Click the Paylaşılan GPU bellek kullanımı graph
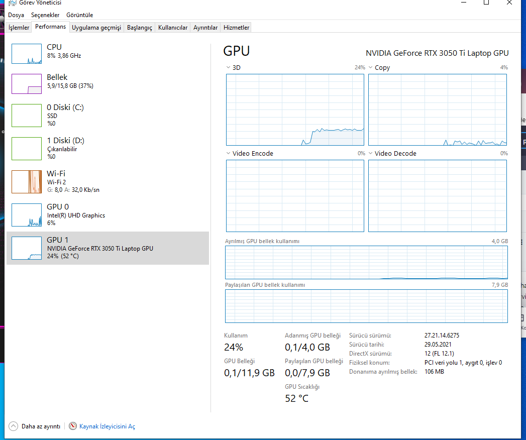The width and height of the screenshot is (526, 440). click(x=366, y=306)
